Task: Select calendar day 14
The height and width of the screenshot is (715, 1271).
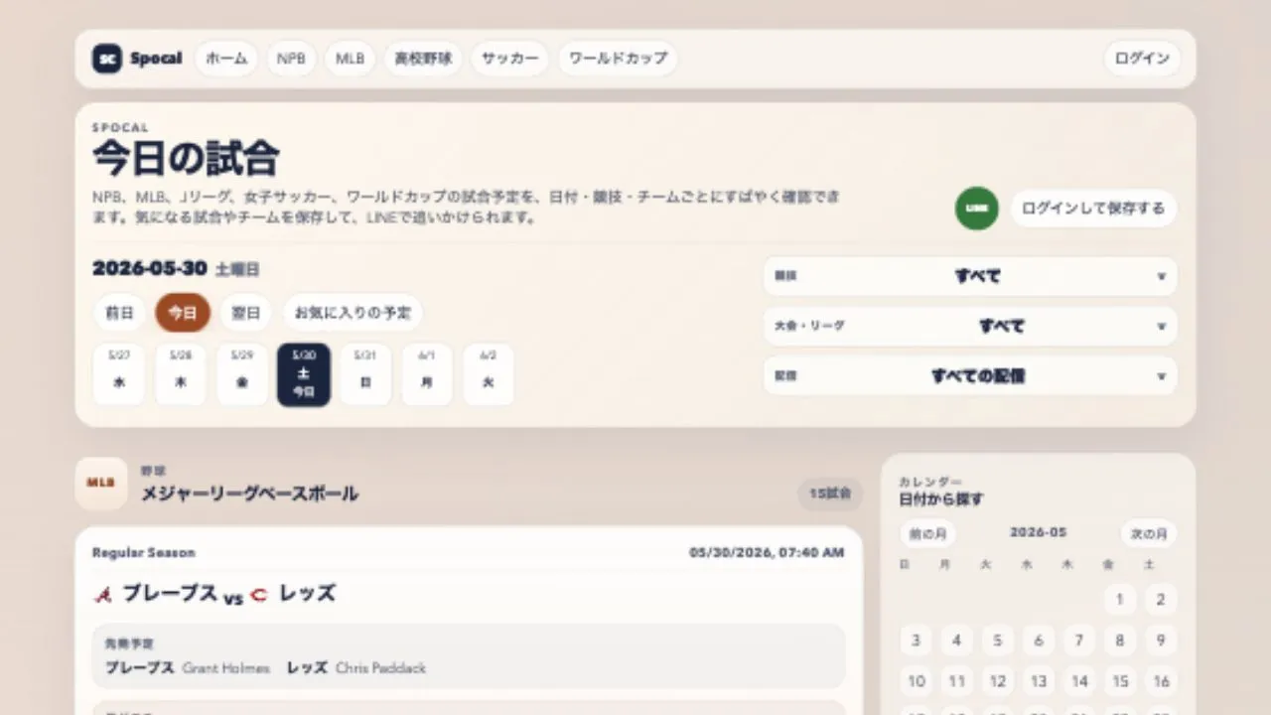Action: (x=1079, y=681)
